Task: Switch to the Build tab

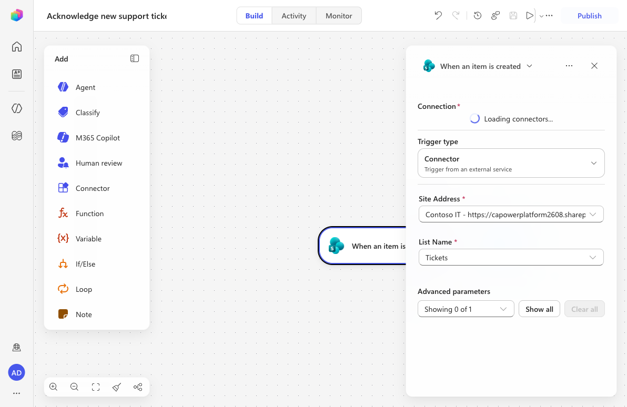Action: point(254,16)
